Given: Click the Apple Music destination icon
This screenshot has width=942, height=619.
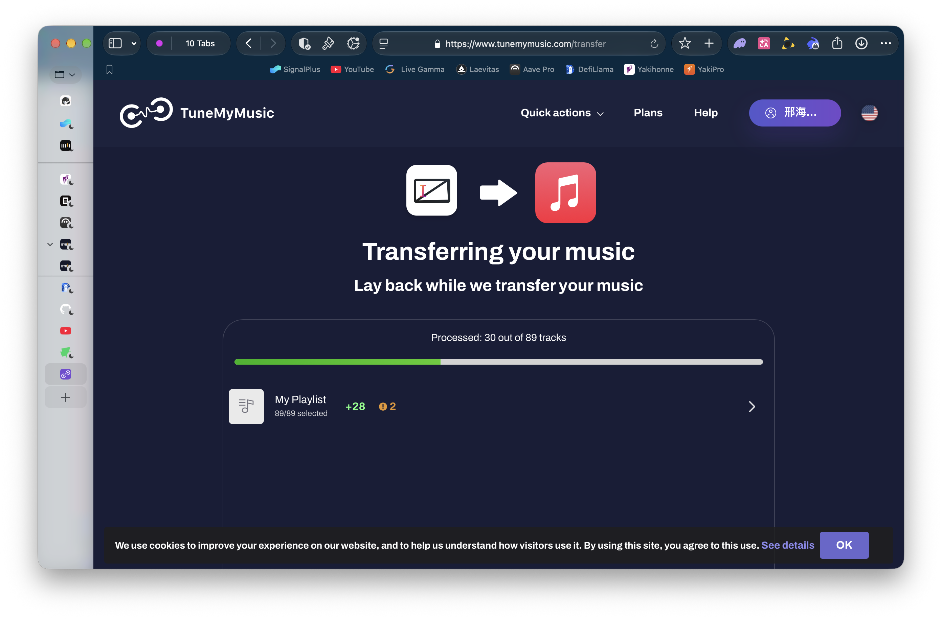Looking at the screenshot, I should click(565, 193).
